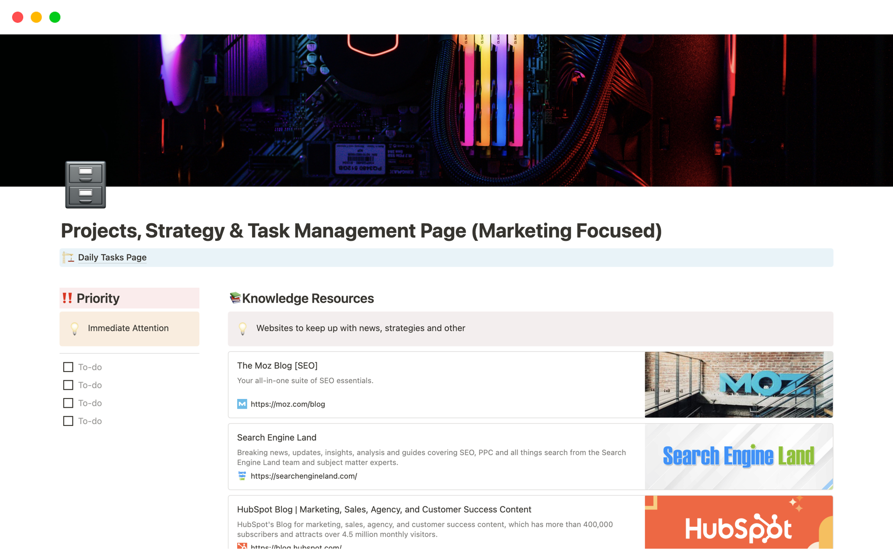The height and width of the screenshot is (558, 893).
Task: Click the Search Engine Land favicon beside its URL
Action: [242, 476]
